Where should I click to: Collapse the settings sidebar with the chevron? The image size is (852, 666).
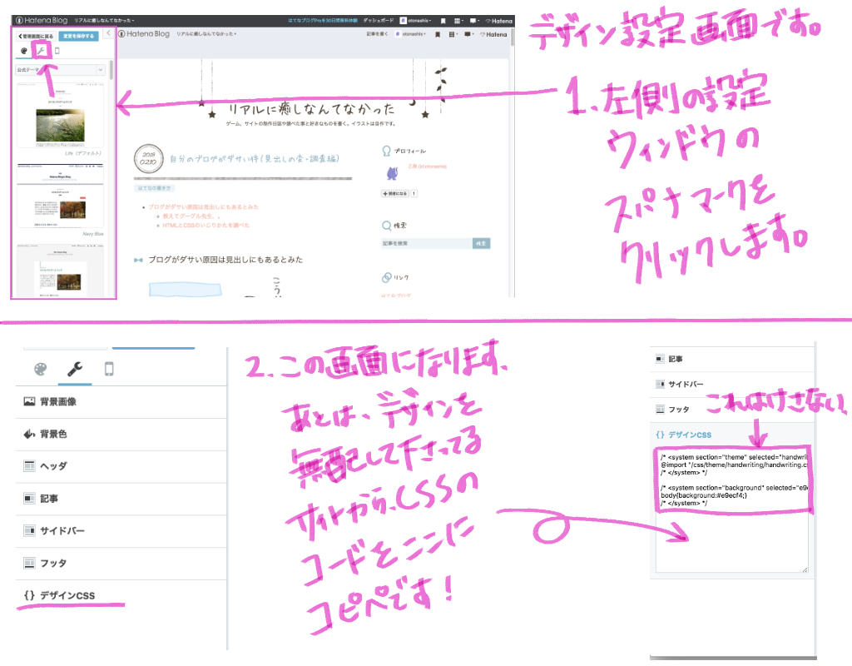(109, 32)
